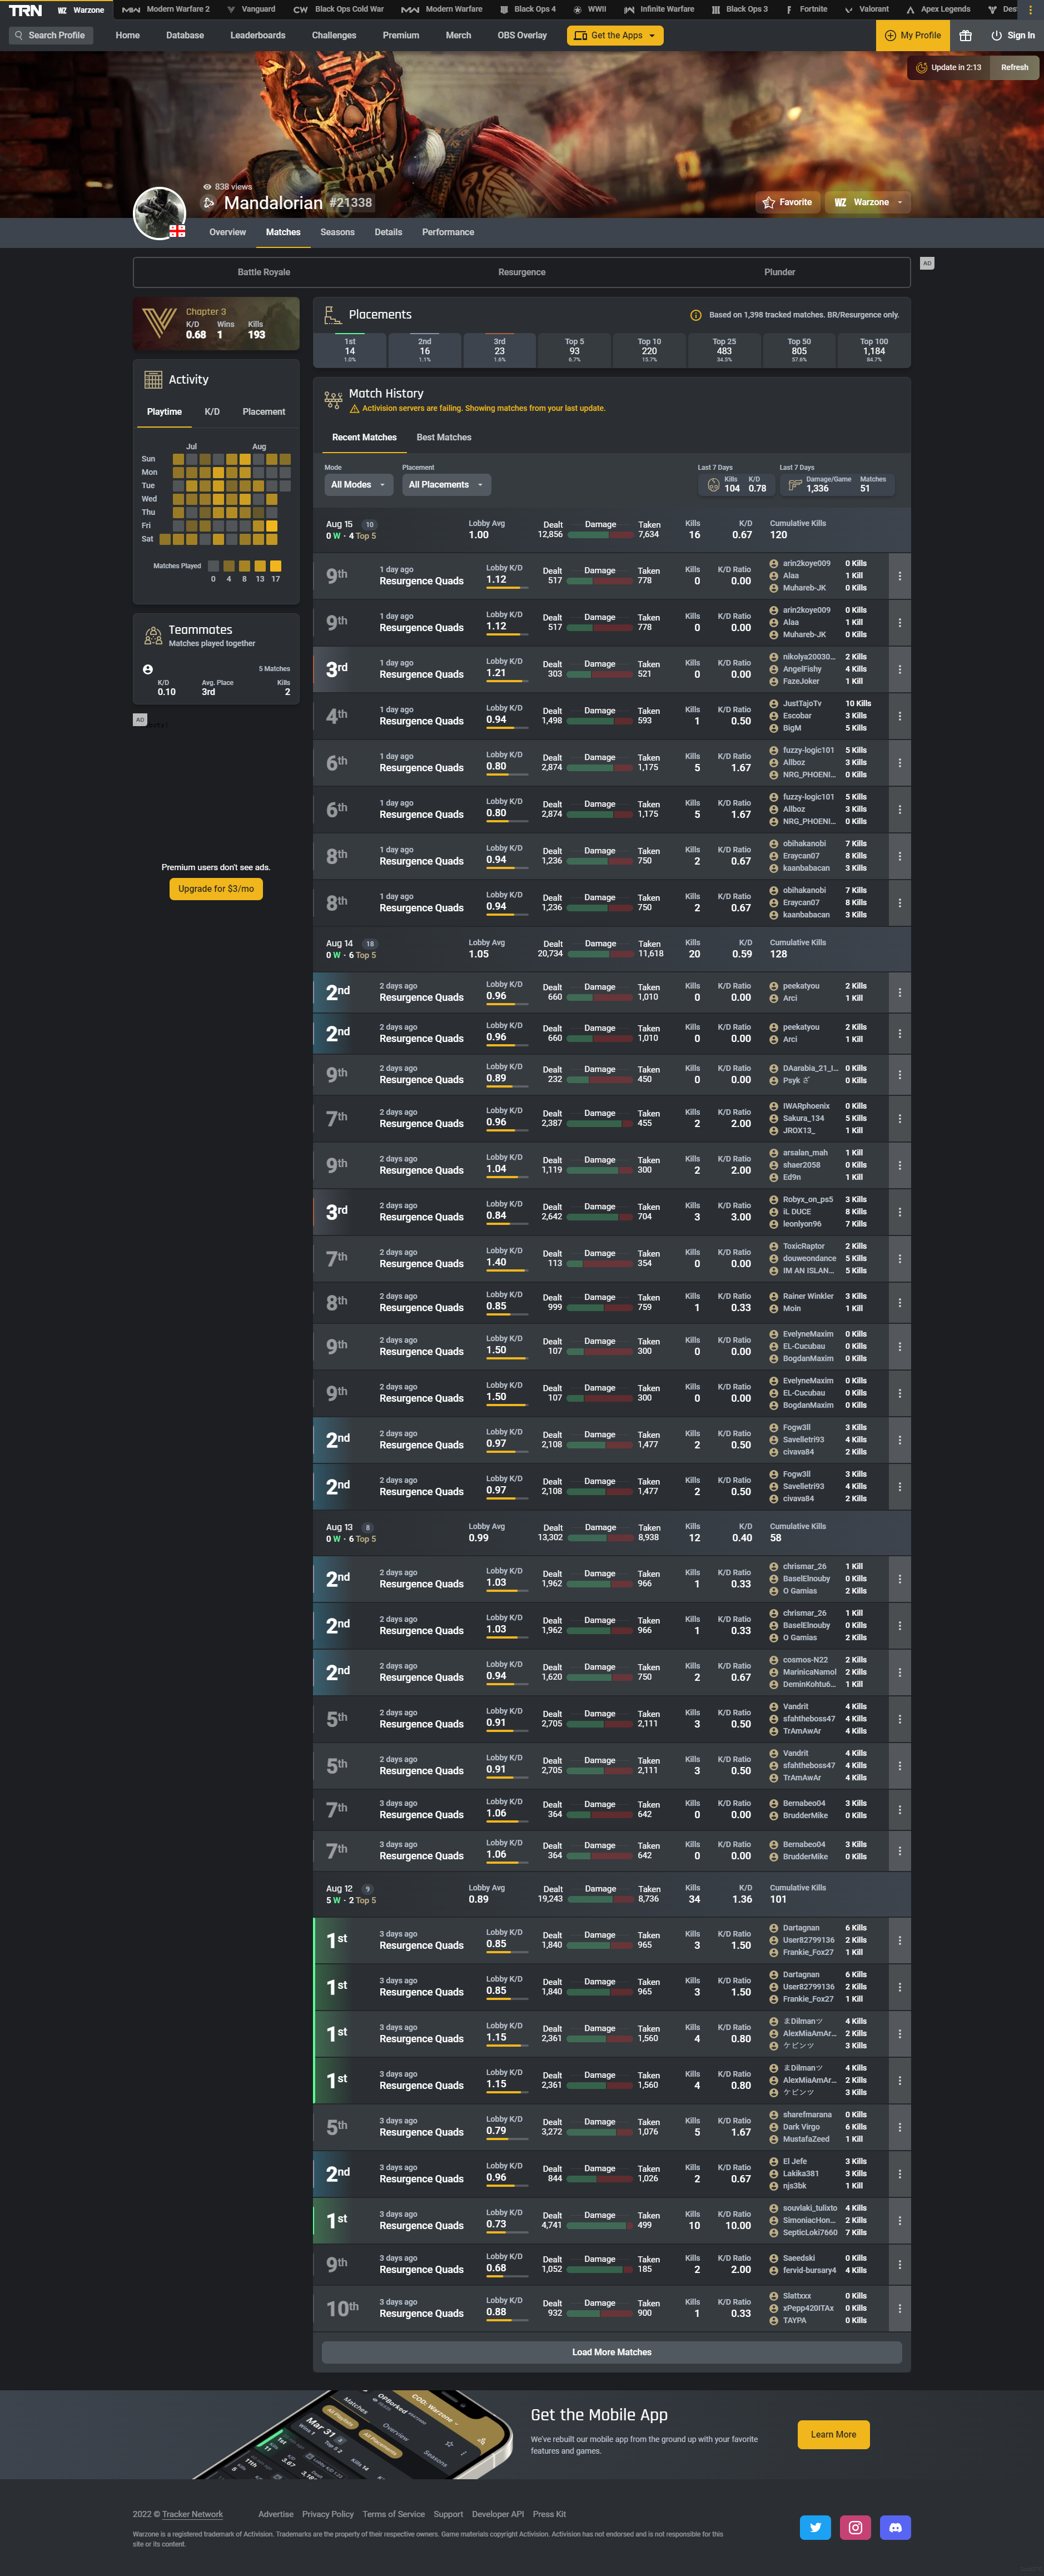Select the Battle Royale mode filter
1044x2576 pixels.
click(264, 272)
